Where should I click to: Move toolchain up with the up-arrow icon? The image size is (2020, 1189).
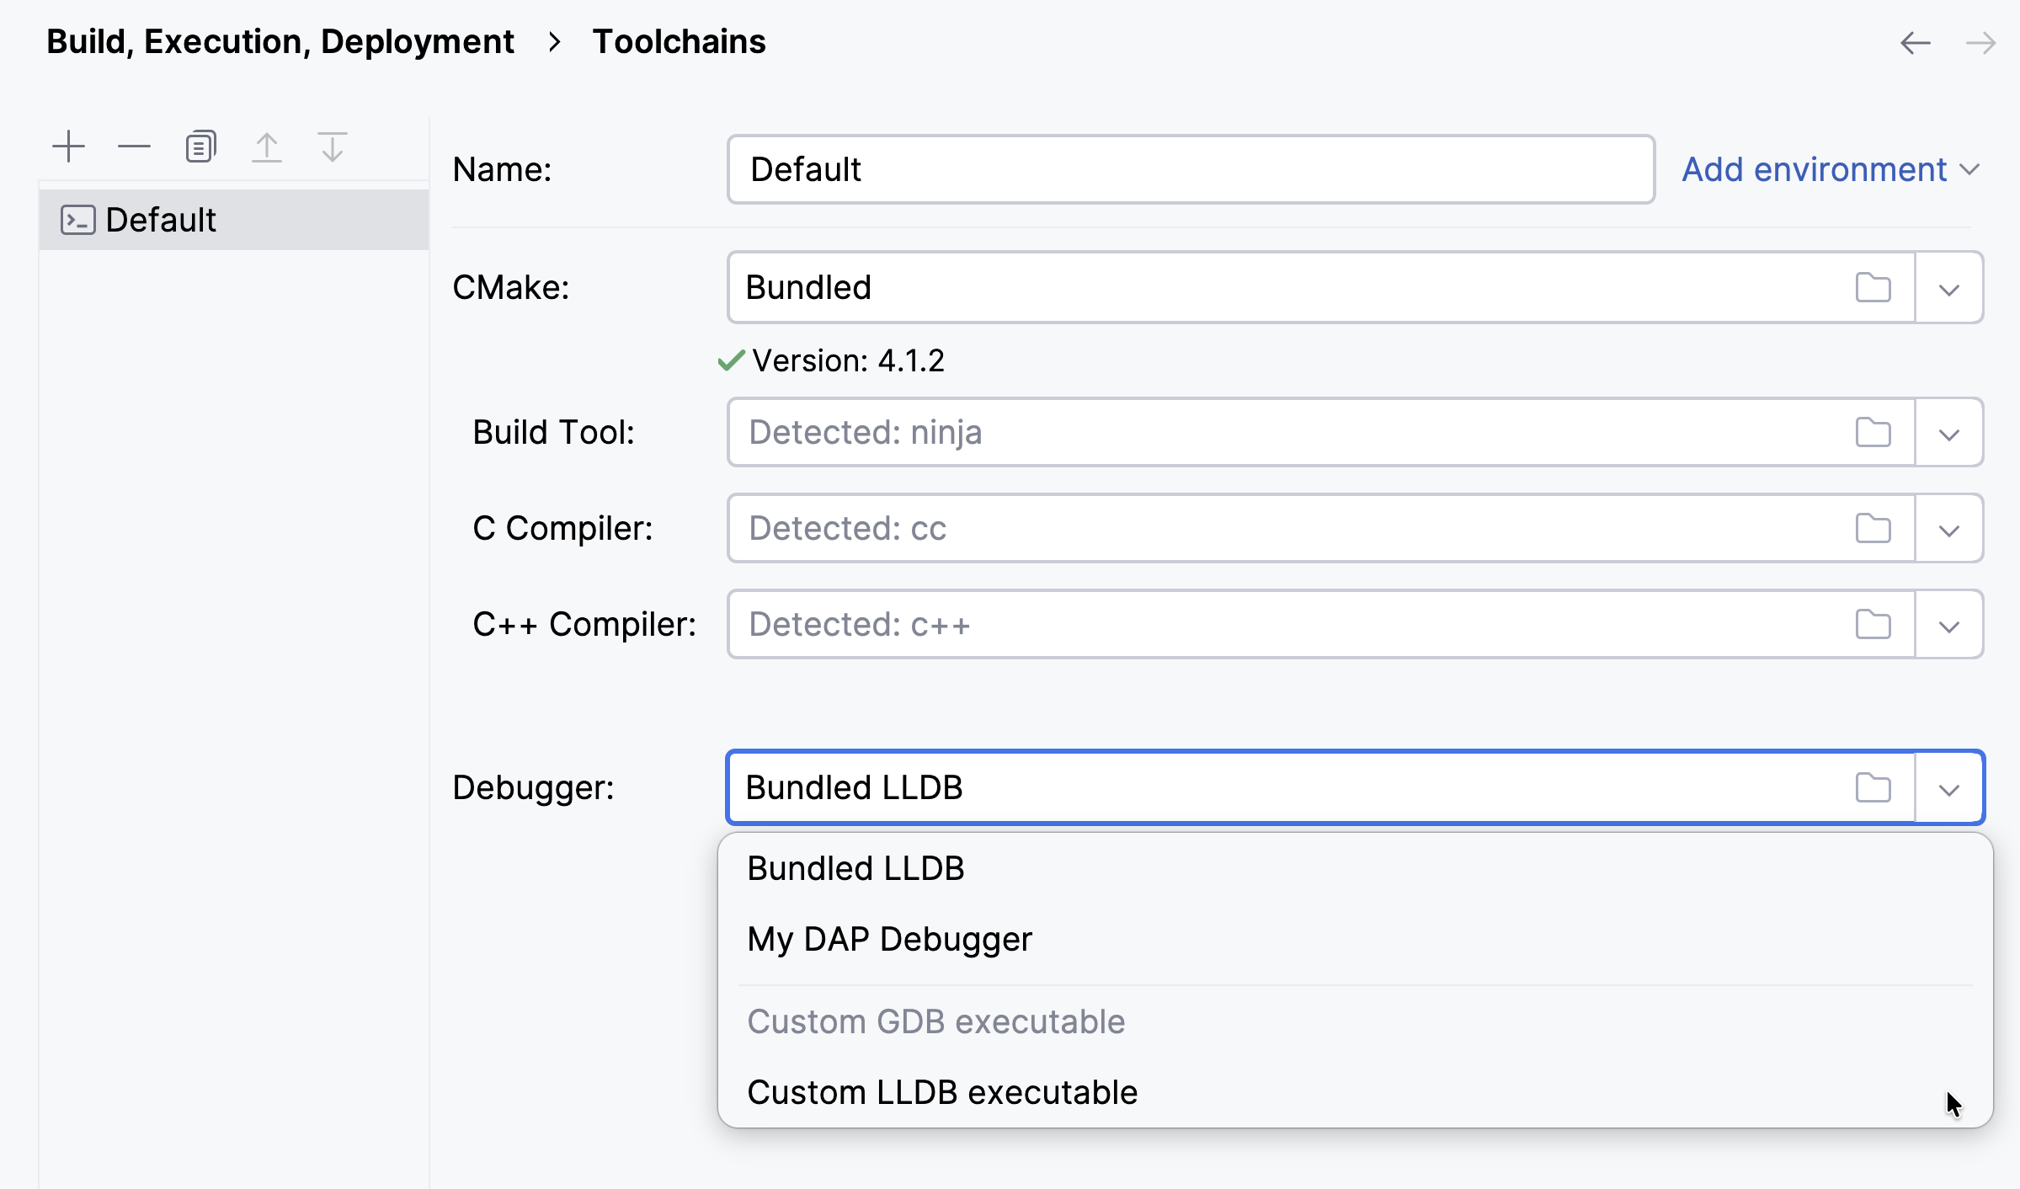click(267, 146)
